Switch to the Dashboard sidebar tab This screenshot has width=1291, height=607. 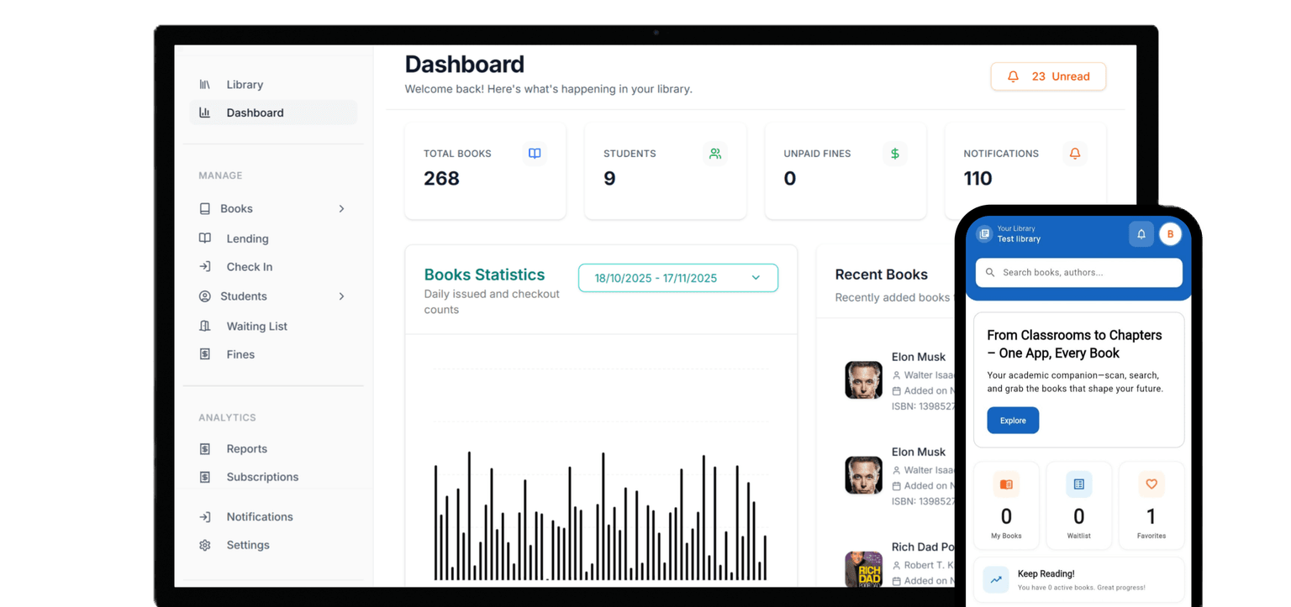(255, 112)
